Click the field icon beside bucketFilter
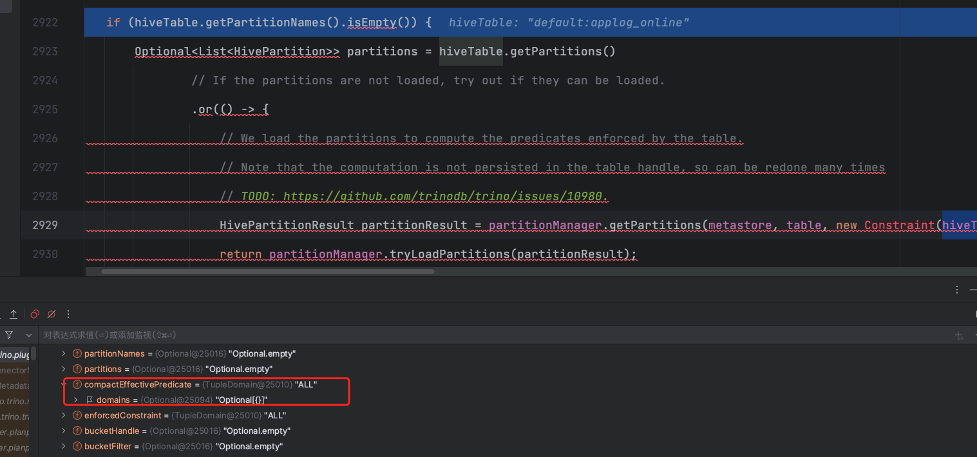 (77, 446)
